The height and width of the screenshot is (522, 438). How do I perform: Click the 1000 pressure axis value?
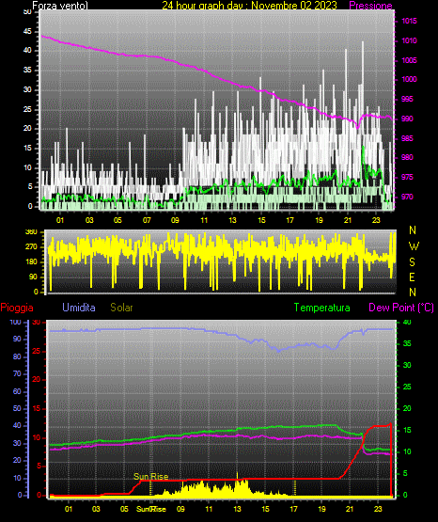click(409, 79)
